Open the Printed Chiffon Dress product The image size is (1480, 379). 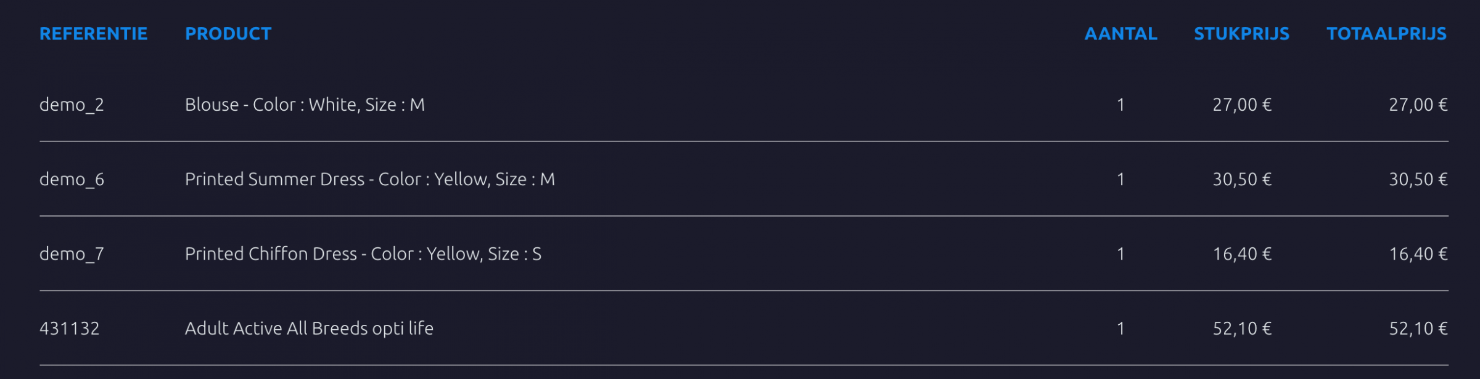(363, 254)
